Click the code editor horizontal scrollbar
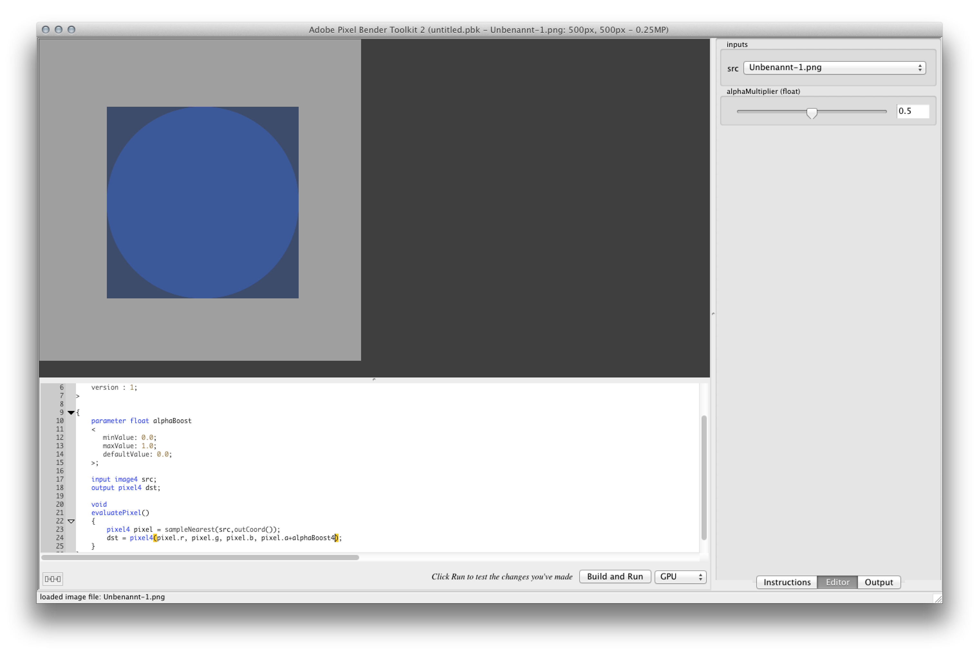979x654 pixels. [200, 557]
